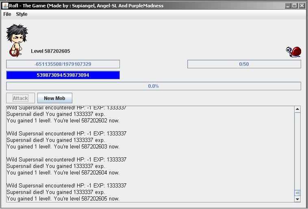Screen dimensions: 308x209
Task: Click the last log line with level 587202605
Action: click(63, 198)
